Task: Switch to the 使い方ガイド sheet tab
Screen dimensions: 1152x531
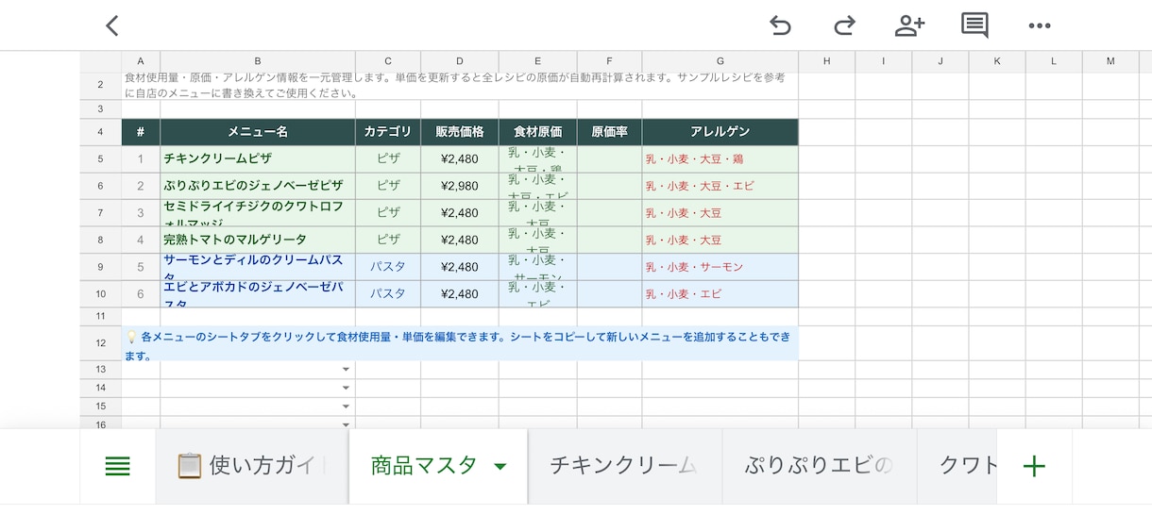Action: [252, 466]
